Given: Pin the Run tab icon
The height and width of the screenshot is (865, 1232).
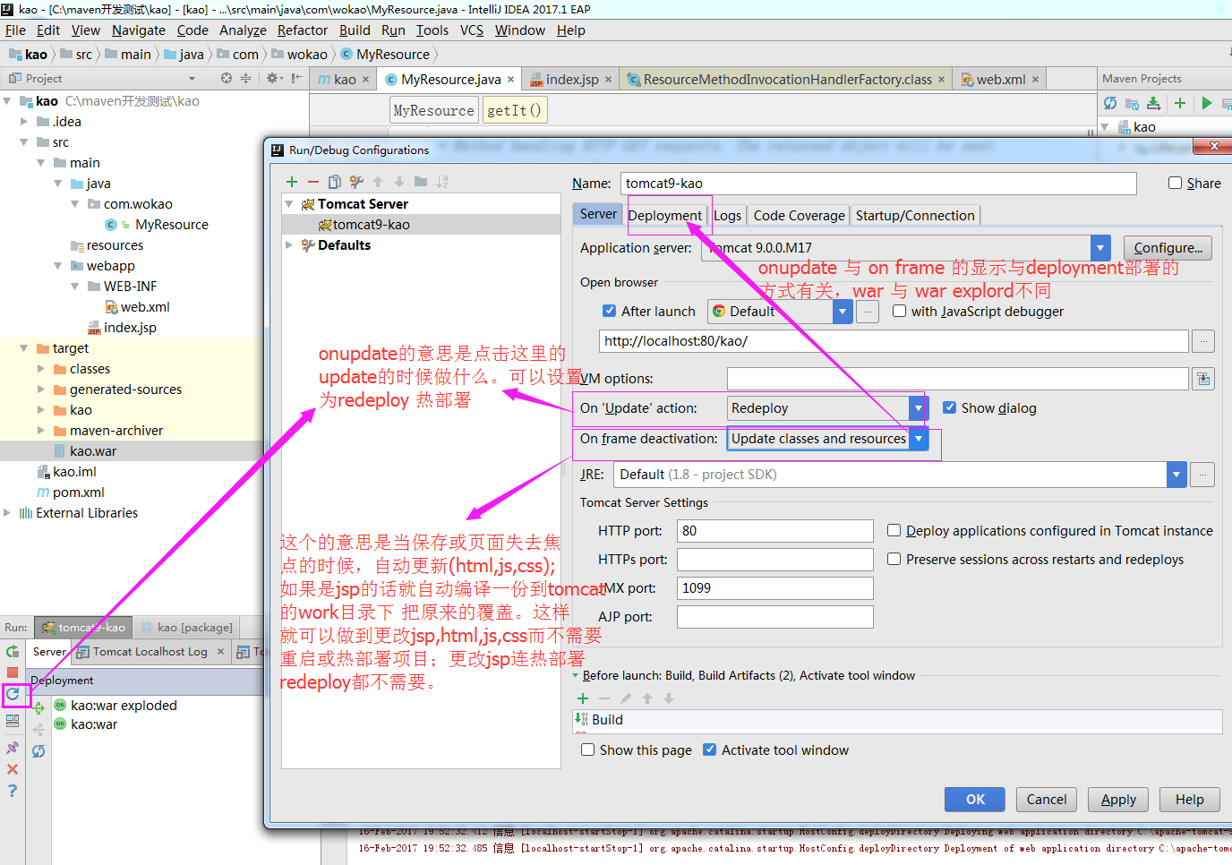Looking at the screenshot, I should pos(13,748).
